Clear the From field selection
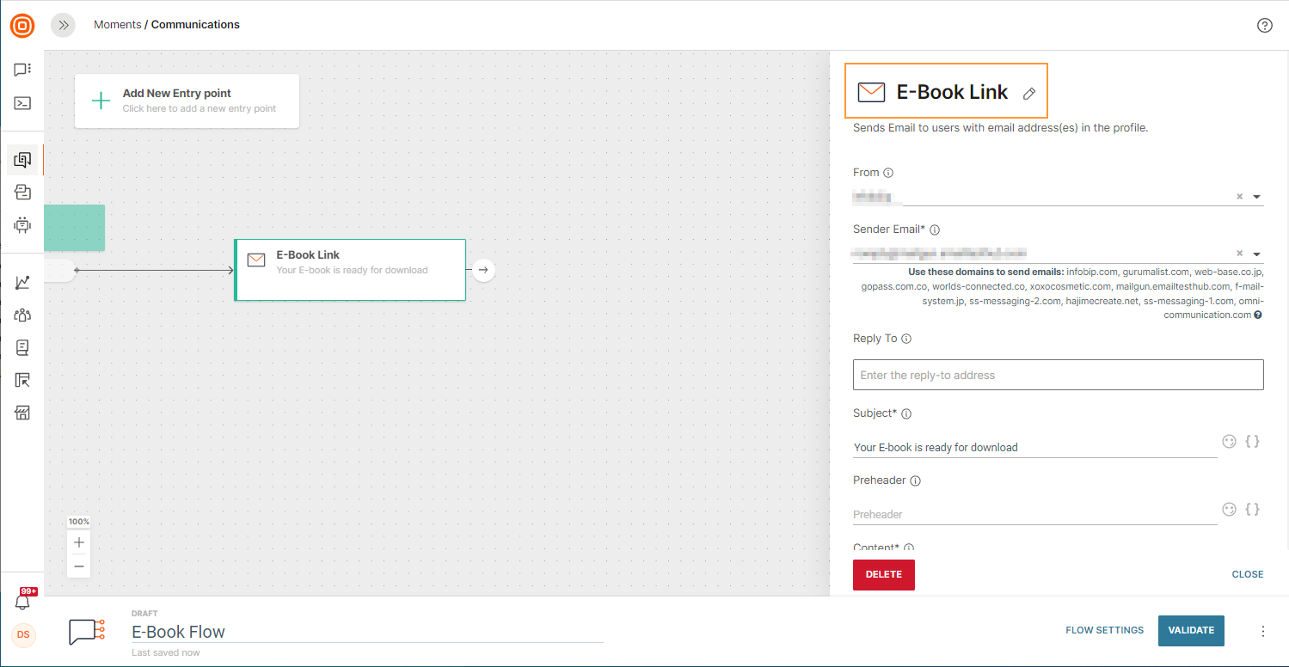Image resolution: width=1289 pixels, height=667 pixels. (x=1239, y=197)
